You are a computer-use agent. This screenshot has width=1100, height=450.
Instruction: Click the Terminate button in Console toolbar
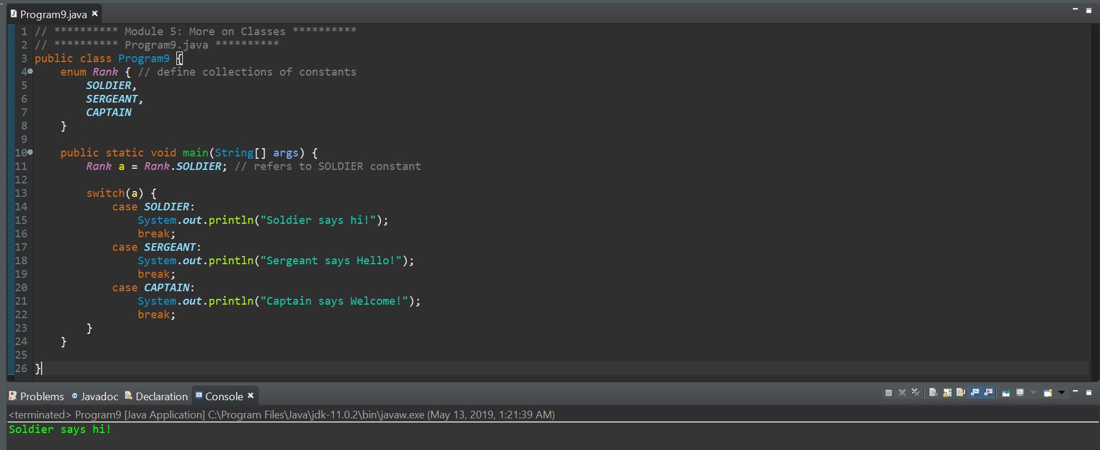pos(888,393)
